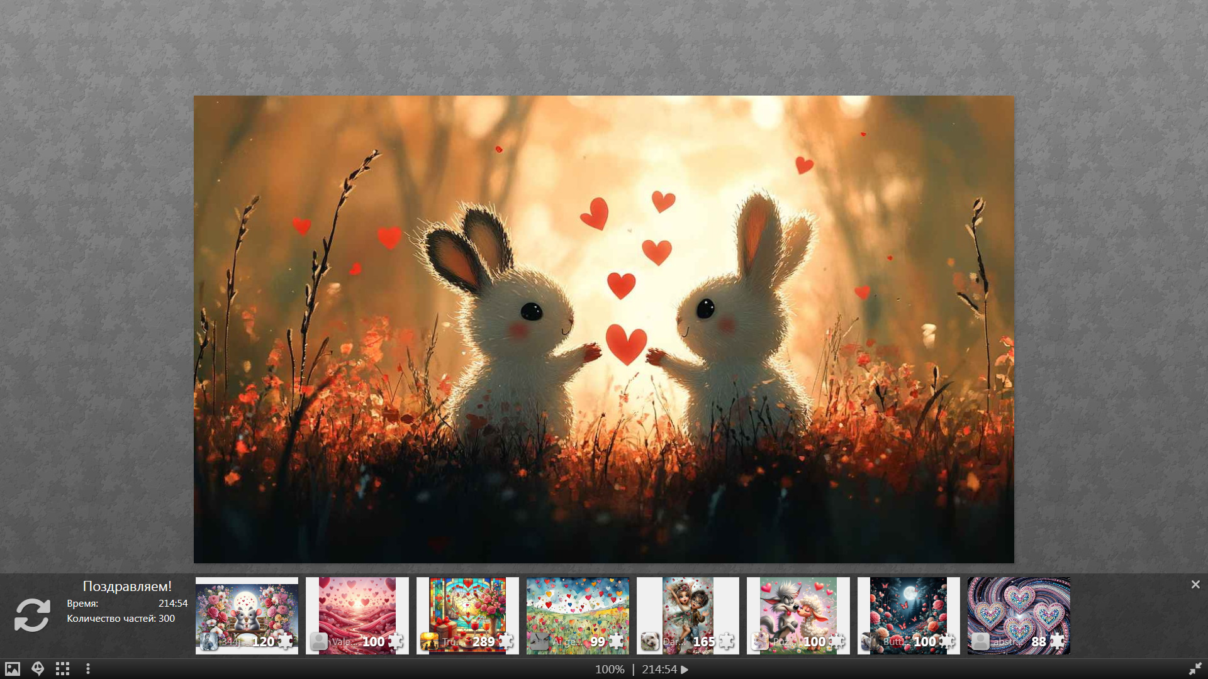The image size is (1208, 679).
Task: Click the timer play button
Action: (x=685, y=670)
